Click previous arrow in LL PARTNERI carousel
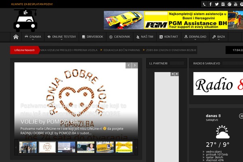Viewport: 243px width, 162px height. tap(173, 74)
